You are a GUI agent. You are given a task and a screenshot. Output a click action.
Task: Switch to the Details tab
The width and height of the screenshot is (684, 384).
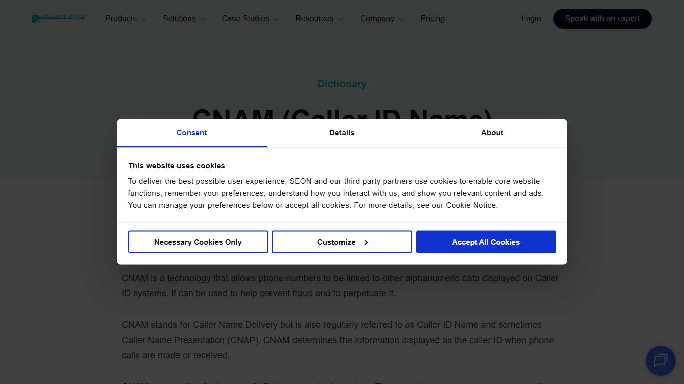(x=341, y=133)
